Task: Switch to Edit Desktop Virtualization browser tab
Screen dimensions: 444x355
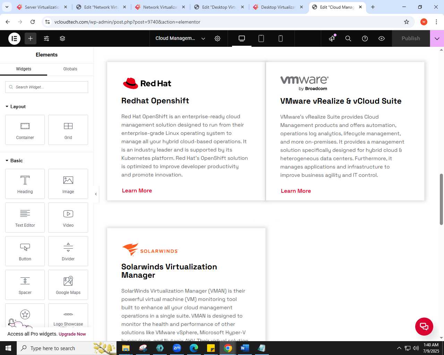Action: tap(219, 7)
